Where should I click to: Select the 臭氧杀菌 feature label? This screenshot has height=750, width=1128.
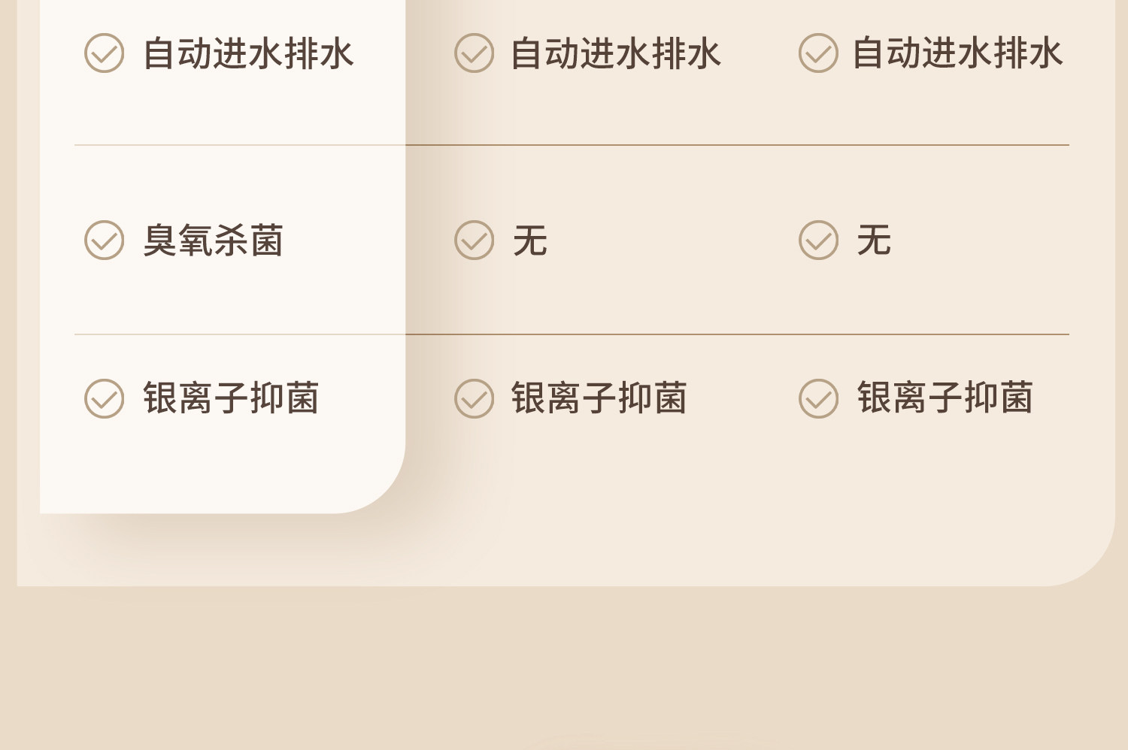(213, 241)
